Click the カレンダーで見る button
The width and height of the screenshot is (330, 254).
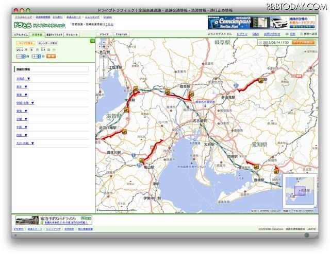[47, 43]
